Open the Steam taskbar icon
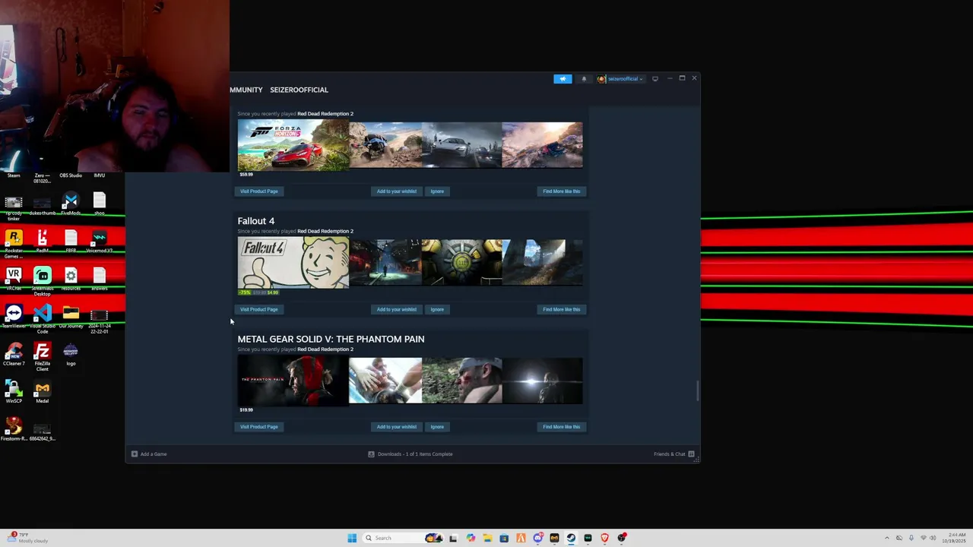Image resolution: width=973 pixels, height=547 pixels. (571, 538)
